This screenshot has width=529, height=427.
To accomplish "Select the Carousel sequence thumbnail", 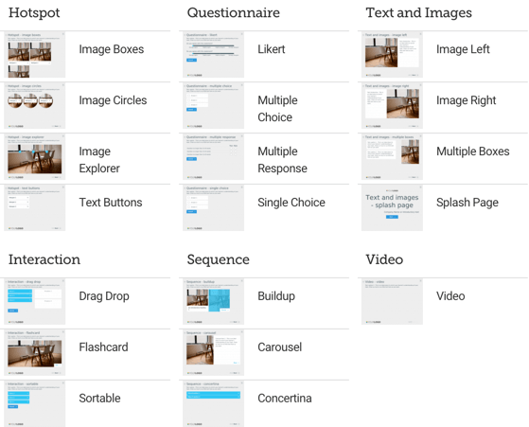I will (x=213, y=353).
